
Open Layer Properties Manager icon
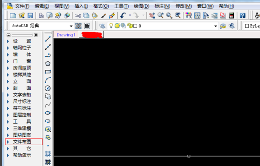click(x=102, y=26)
